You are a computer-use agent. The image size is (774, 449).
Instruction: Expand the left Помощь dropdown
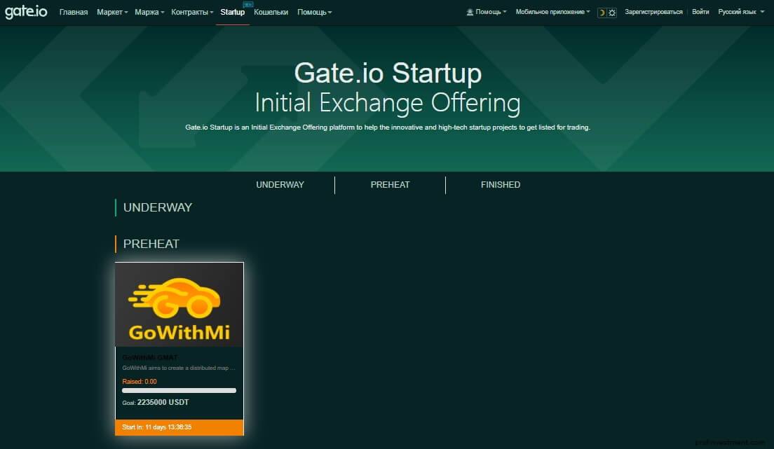314,12
